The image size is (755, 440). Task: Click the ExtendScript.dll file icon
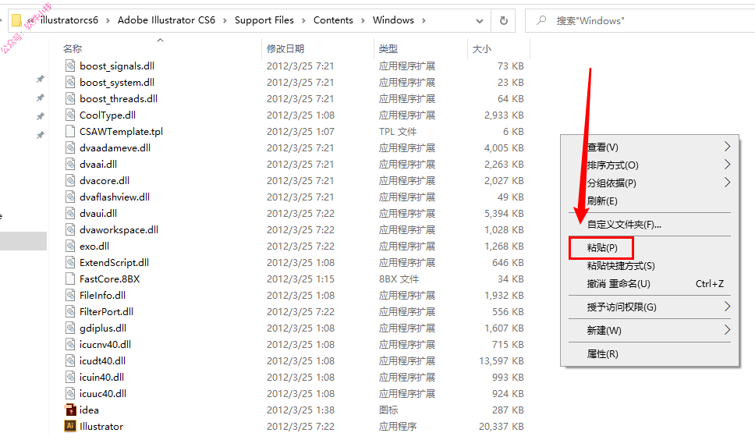coord(70,262)
